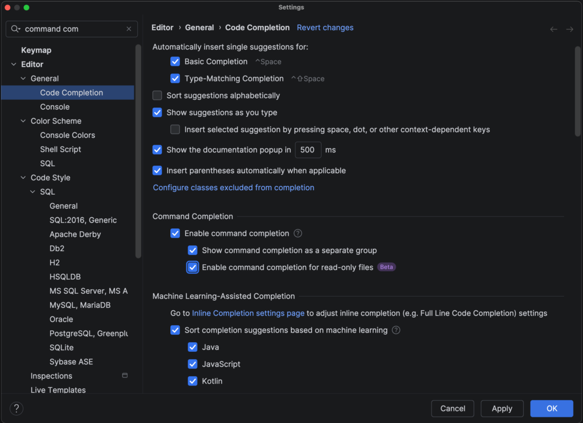The width and height of the screenshot is (583, 423).
Task: Select Console in the settings tree
Action: (55, 107)
